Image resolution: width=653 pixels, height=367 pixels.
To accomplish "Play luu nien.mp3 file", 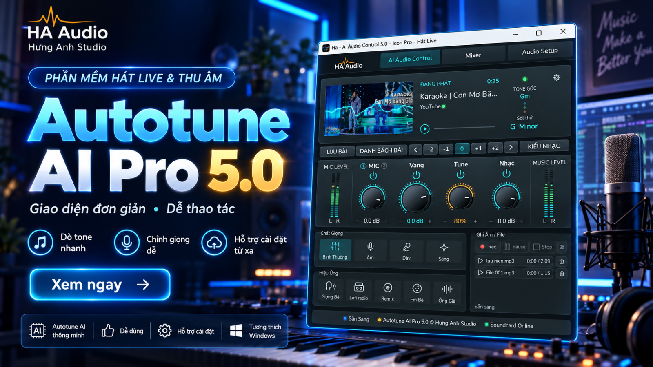I will (x=480, y=261).
